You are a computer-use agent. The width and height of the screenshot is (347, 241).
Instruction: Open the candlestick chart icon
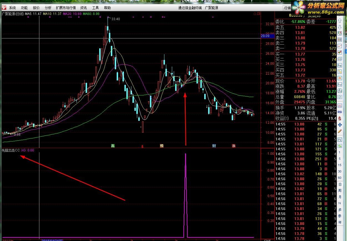(340, 52)
